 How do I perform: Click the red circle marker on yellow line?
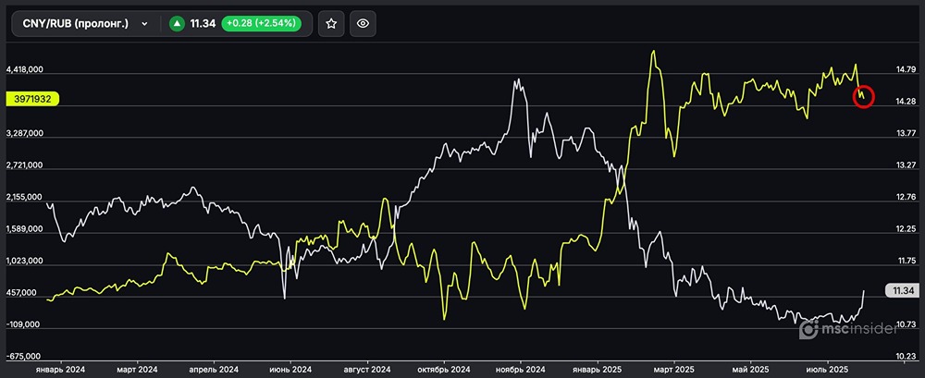[x=862, y=95]
